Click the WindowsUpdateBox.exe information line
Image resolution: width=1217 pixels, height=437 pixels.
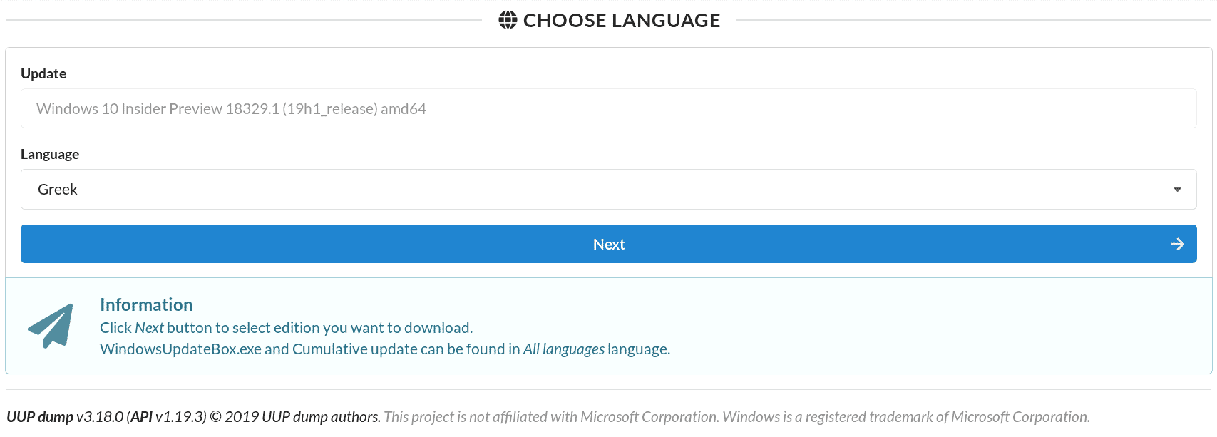[x=385, y=349]
